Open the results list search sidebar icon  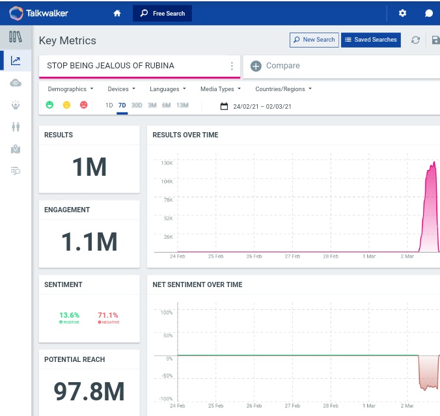16,171
